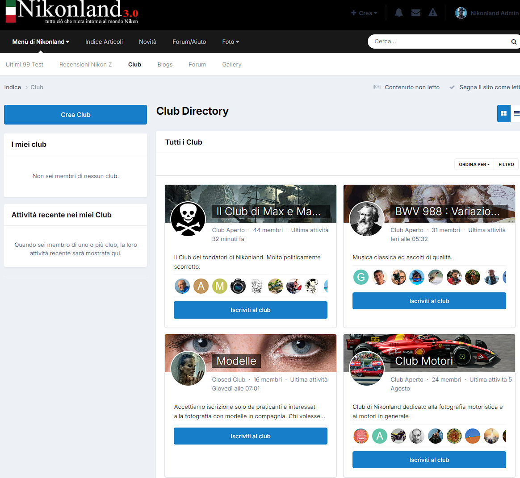Switch to the Gallery tab
This screenshot has width=520, height=478.
pos(232,65)
